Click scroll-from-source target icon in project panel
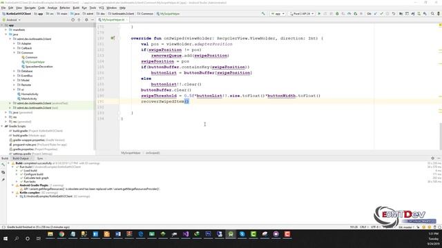The image size is (442, 248). coord(73,20)
